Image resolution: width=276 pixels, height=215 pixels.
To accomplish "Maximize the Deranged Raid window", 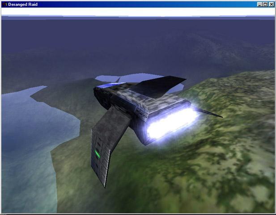I will point(265,4).
